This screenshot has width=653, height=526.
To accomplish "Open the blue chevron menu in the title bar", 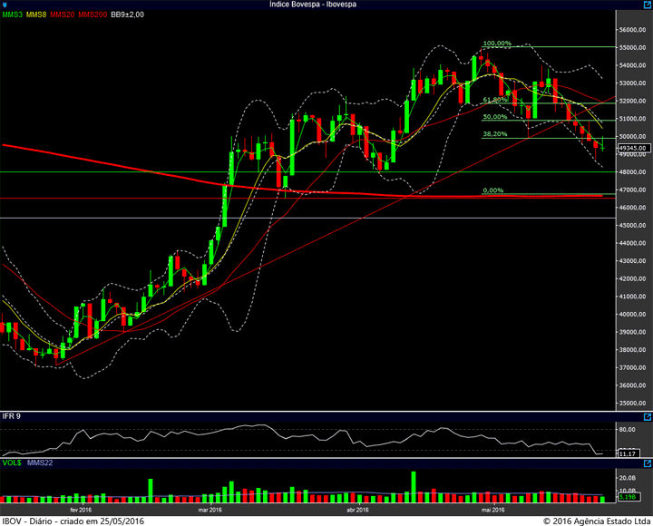I will [x=5, y=5].
